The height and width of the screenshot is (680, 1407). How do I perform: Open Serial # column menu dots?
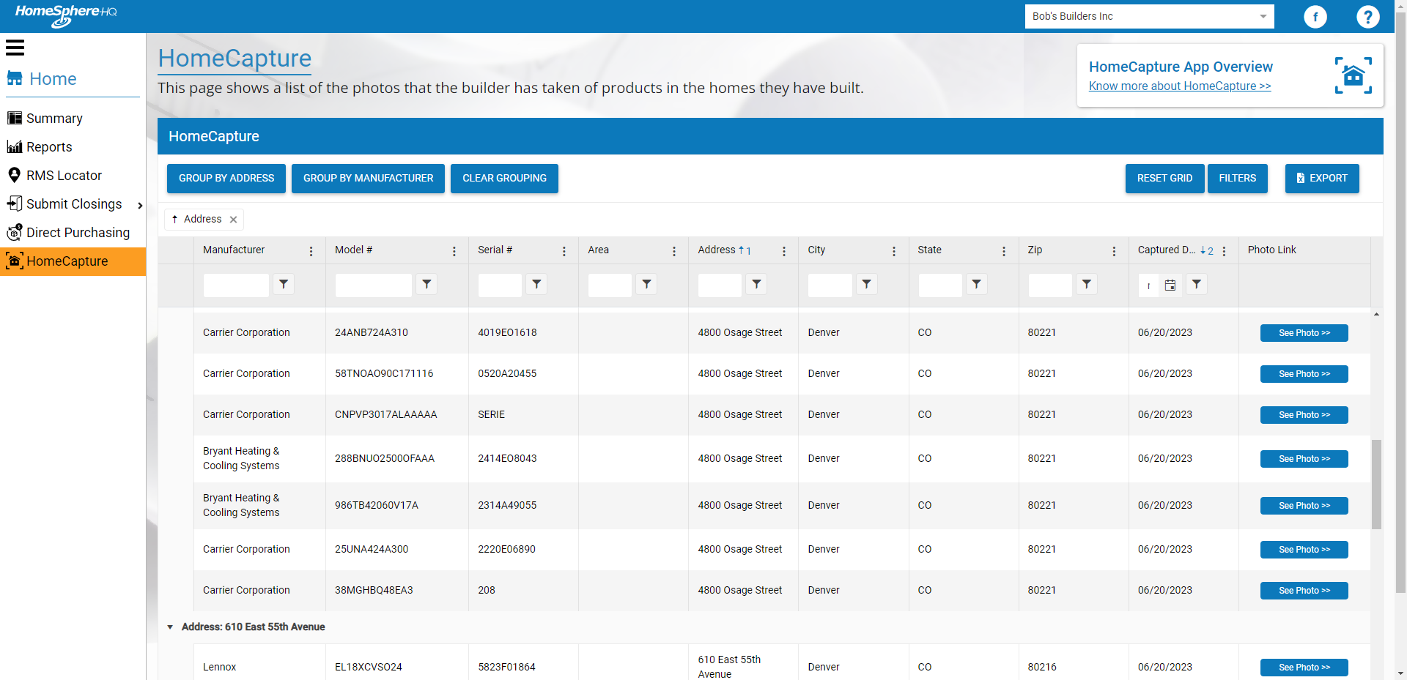[564, 251]
